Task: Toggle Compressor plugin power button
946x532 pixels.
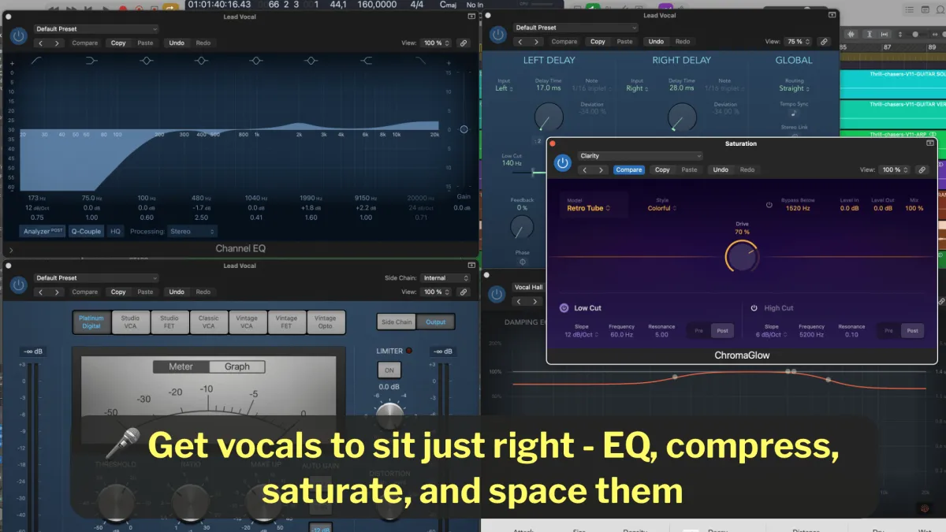Action: (18, 285)
